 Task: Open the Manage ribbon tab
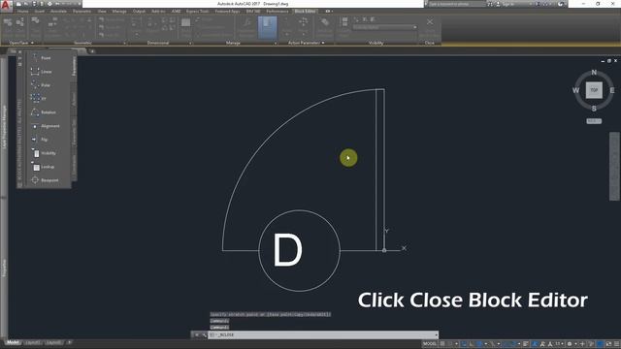pyautogui.click(x=119, y=11)
